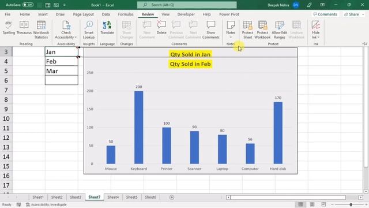This screenshot has height=208, width=369.
Task: Switch to Sheet4 tab
Action: click(x=113, y=197)
